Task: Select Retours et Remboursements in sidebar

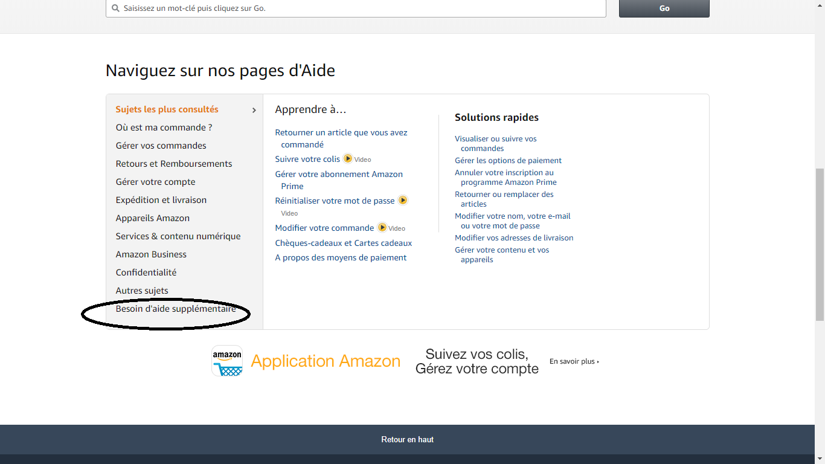Action: [174, 164]
